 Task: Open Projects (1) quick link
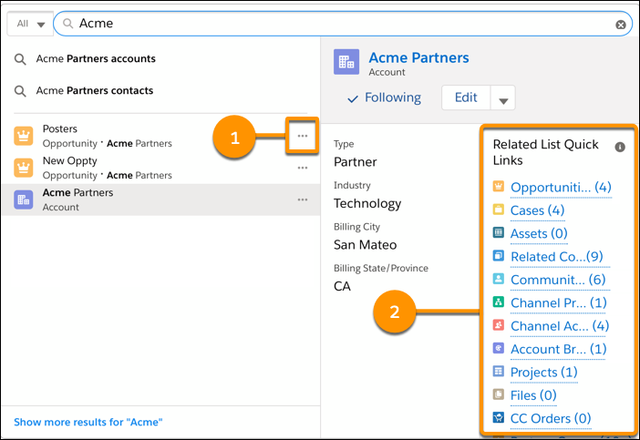click(x=543, y=373)
